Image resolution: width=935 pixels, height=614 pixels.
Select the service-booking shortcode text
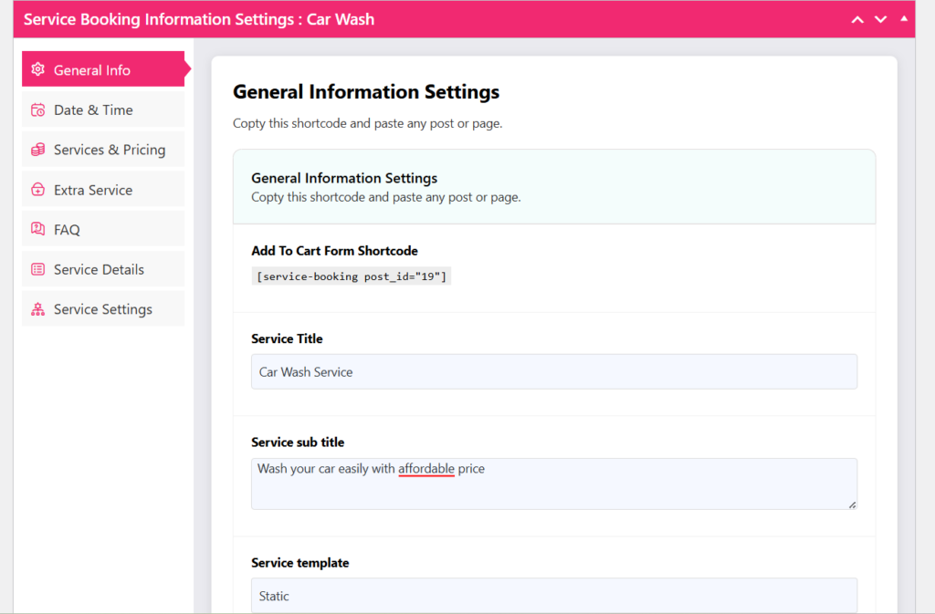352,276
